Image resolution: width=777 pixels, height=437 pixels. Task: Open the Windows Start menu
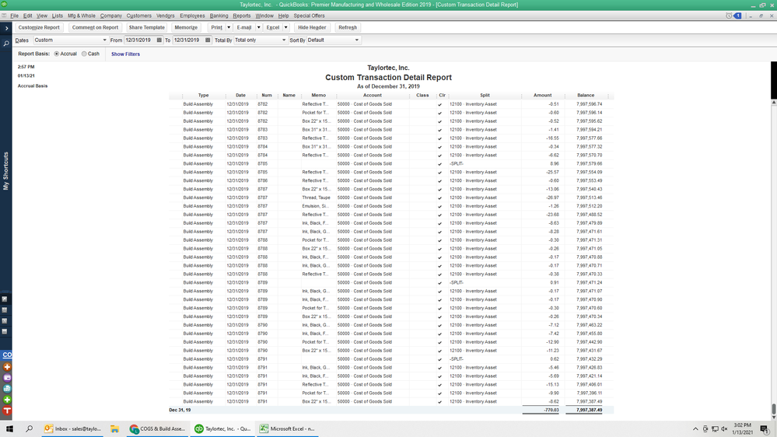pos(9,429)
